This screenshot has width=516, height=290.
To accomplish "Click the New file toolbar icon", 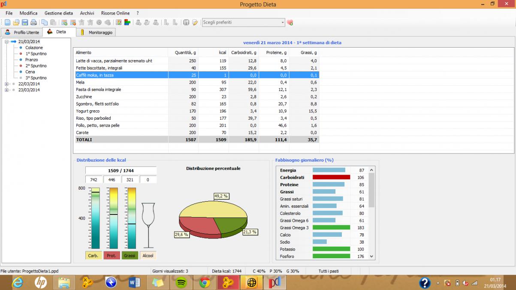I will tap(7, 22).
